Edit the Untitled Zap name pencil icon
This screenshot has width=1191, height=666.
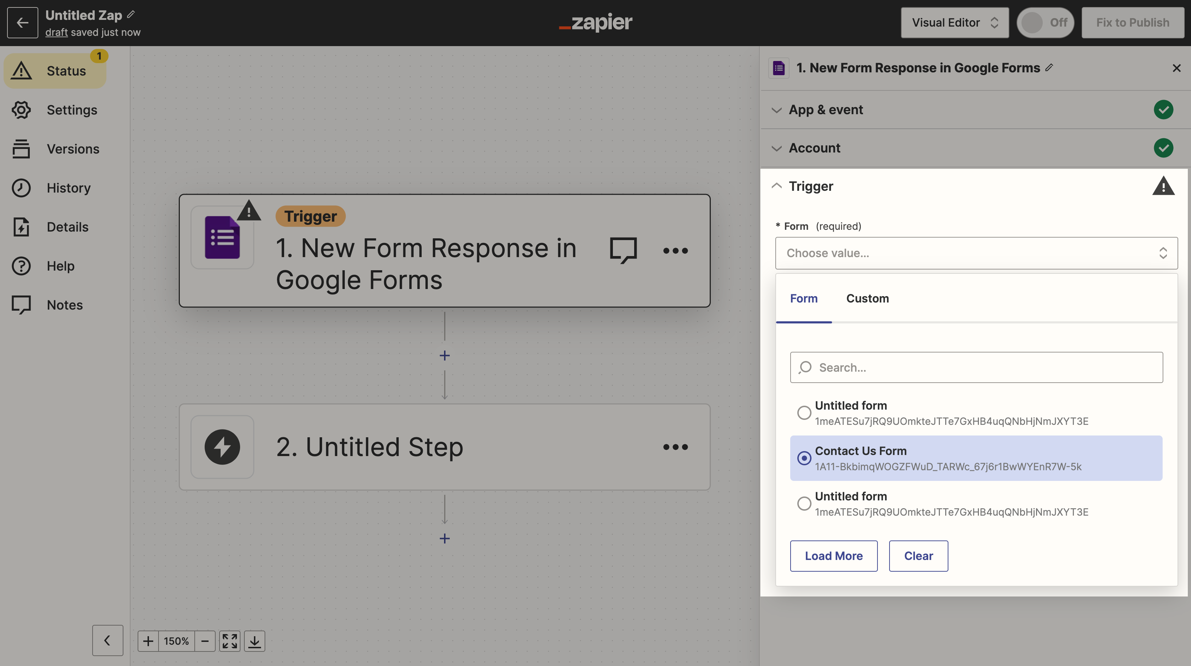pyautogui.click(x=131, y=15)
